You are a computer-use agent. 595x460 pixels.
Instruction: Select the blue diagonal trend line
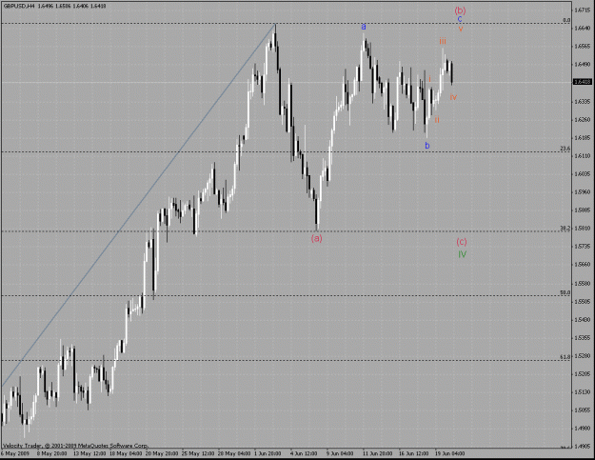(138, 206)
